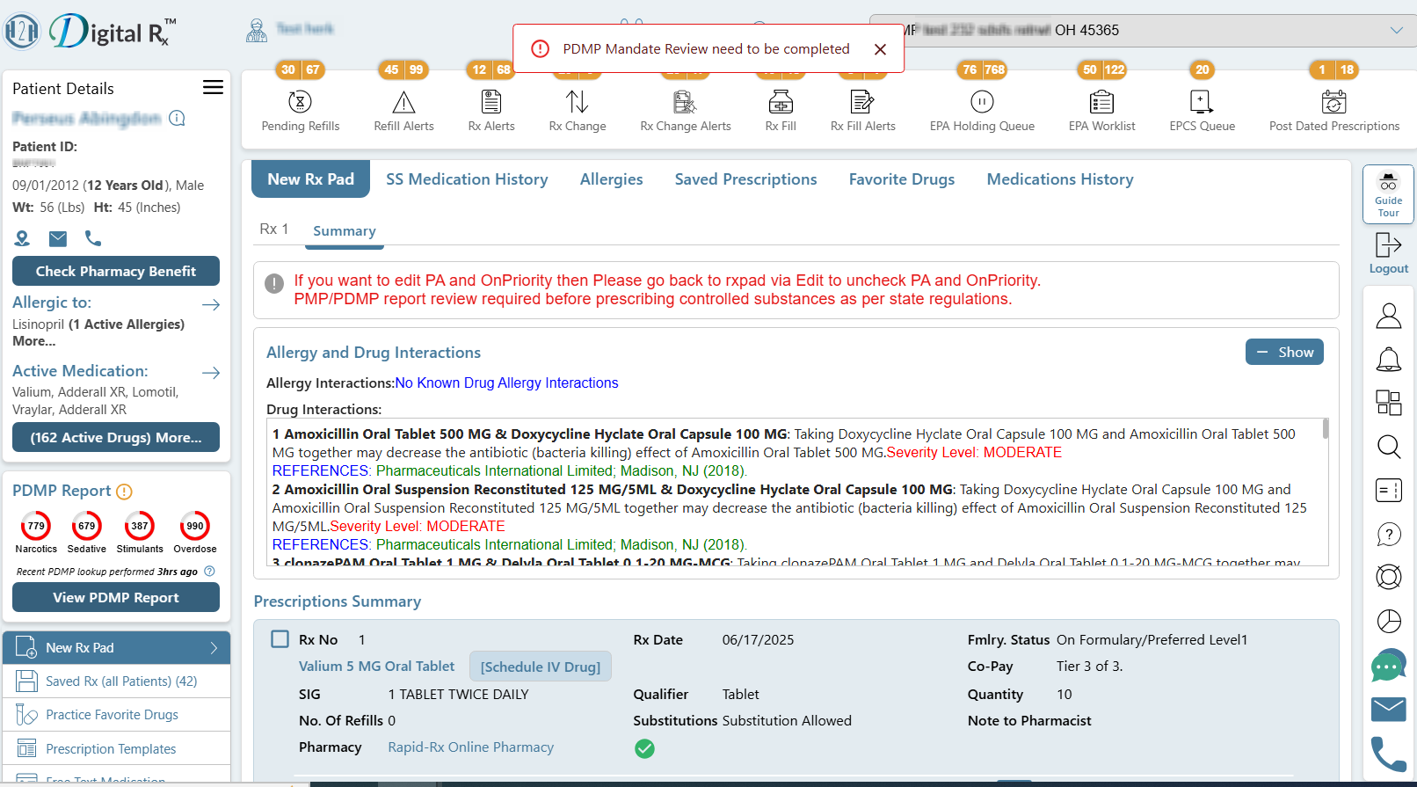This screenshot has width=1417, height=787.
Task: Switch to SS Medication History tab
Action: [x=467, y=179]
